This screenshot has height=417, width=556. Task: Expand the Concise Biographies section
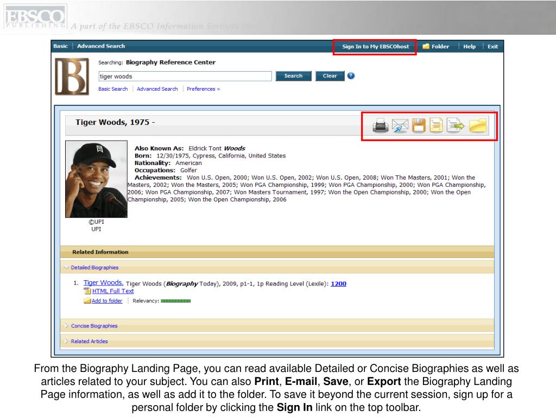[94, 326]
